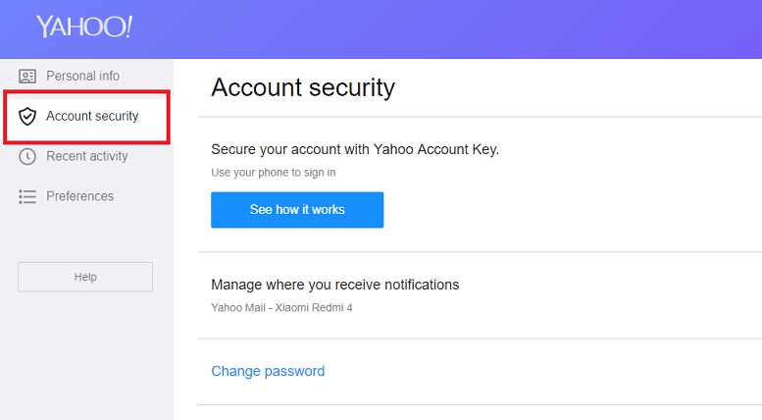
Task: Click the See how it works button
Action: 297,210
